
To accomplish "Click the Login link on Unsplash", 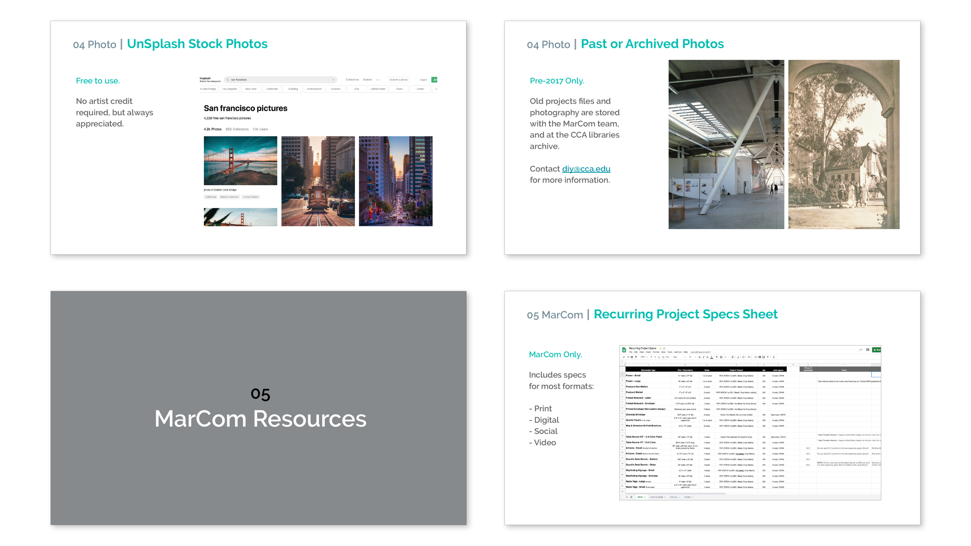I will (423, 80).
